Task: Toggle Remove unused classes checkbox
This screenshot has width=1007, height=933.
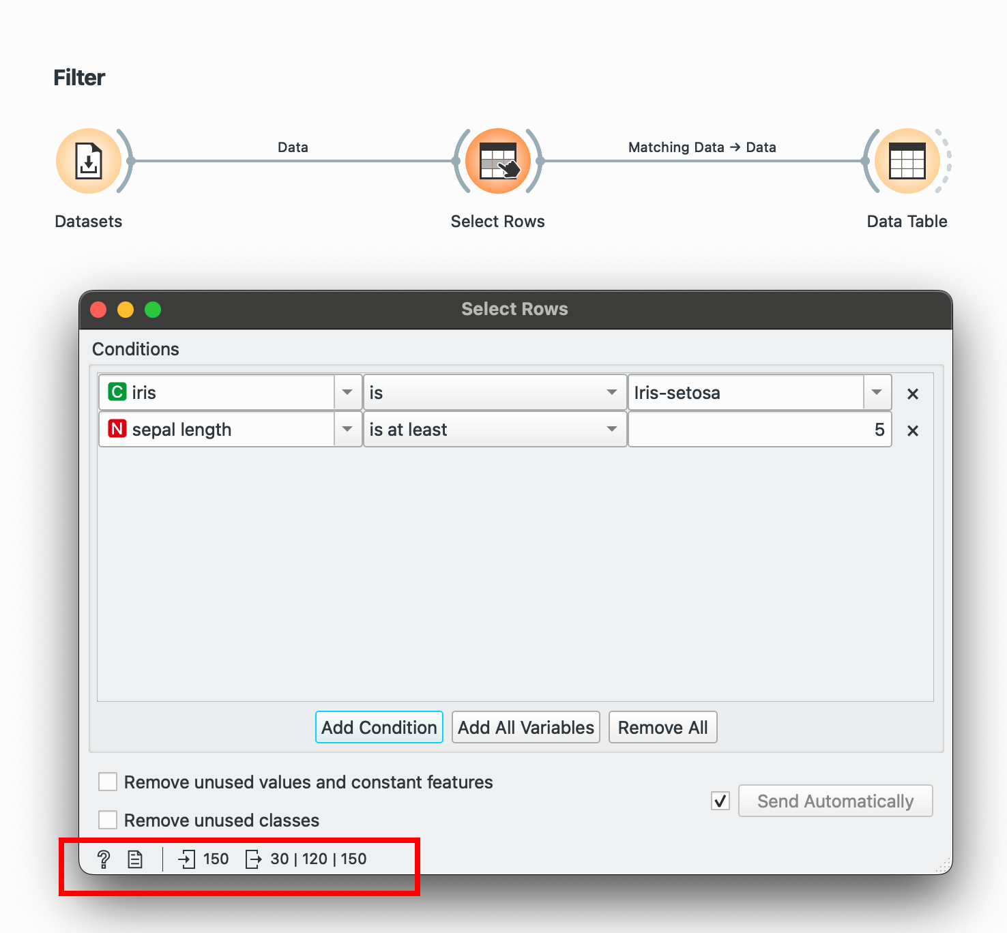Action: point(108,820)
